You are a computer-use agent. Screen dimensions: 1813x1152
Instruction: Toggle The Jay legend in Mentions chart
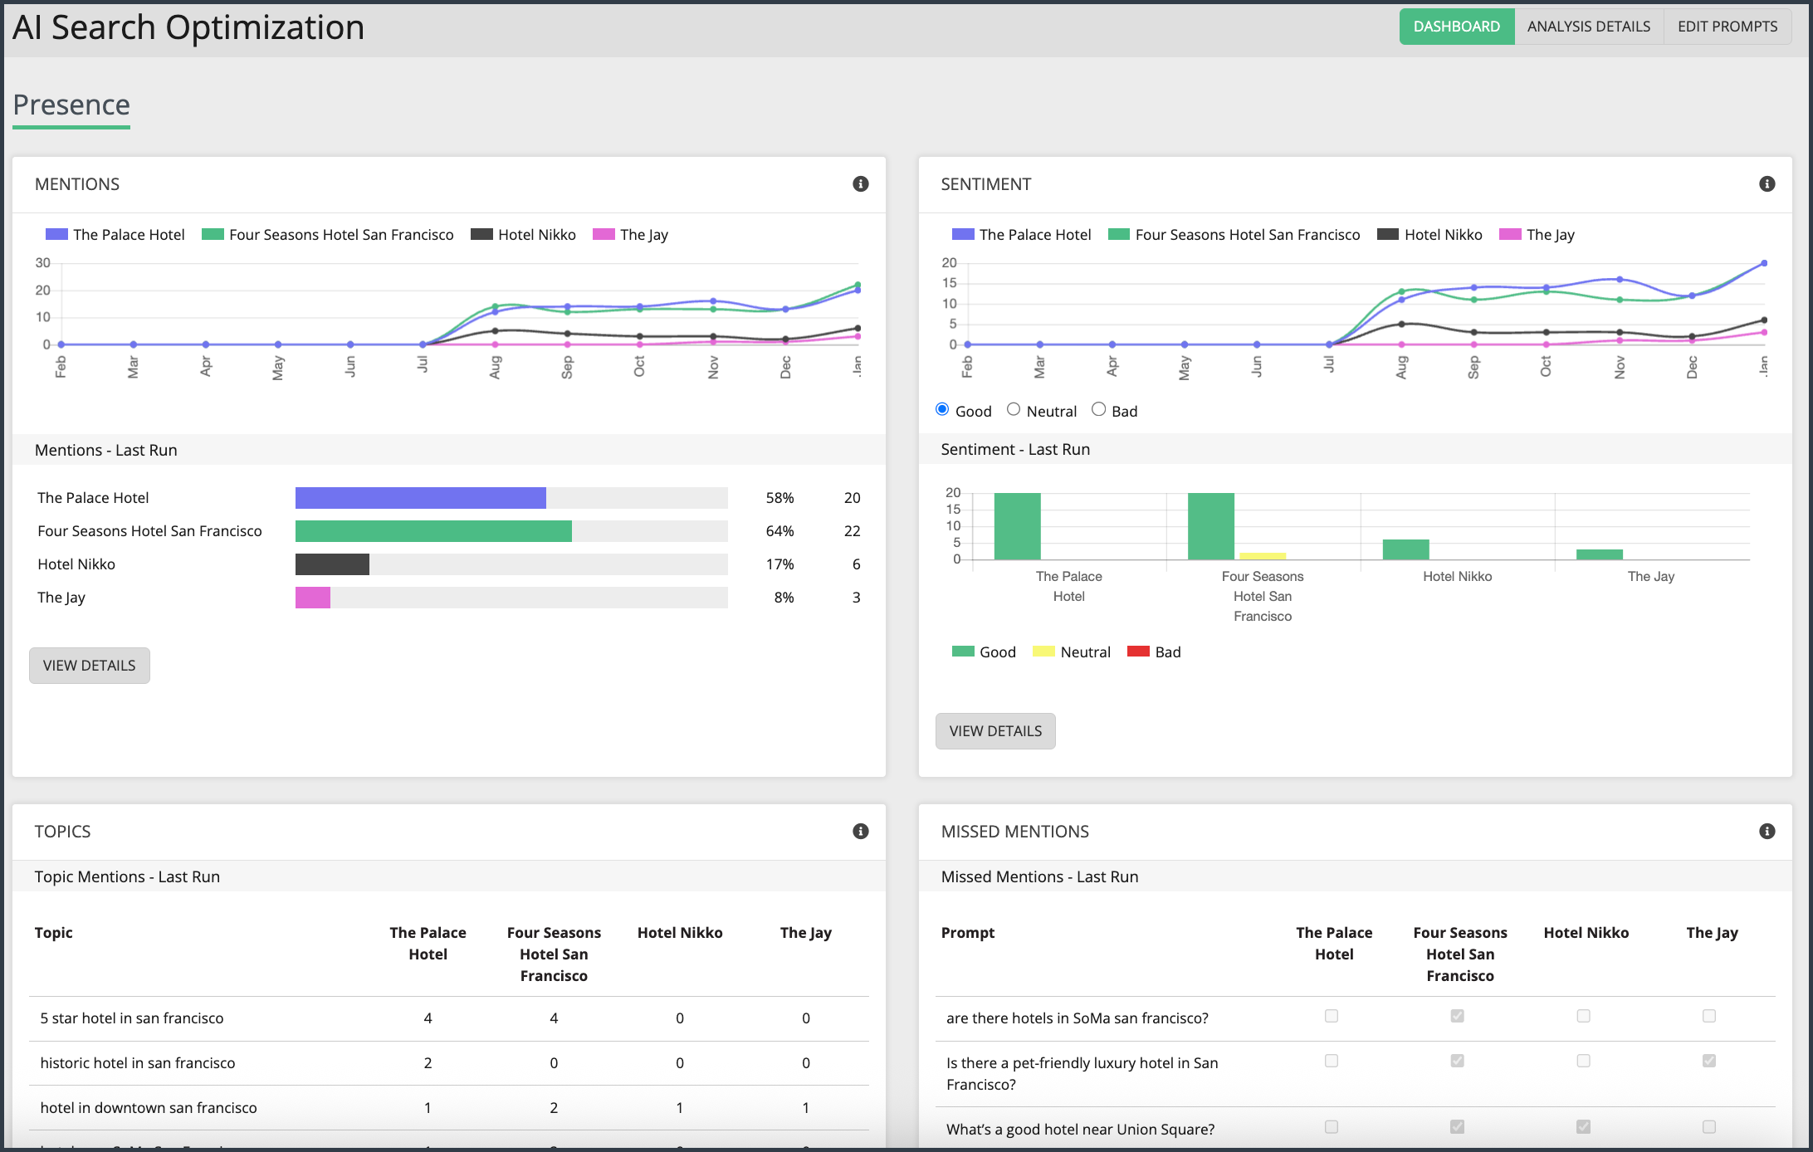click(630, 235)
